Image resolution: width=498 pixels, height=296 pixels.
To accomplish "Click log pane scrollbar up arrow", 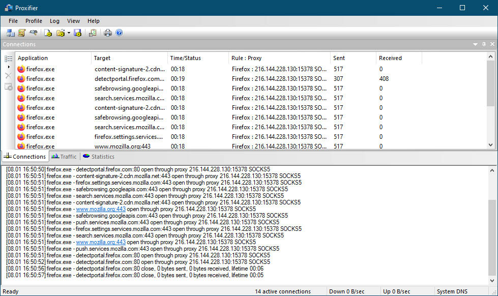I will pos(492,170).
